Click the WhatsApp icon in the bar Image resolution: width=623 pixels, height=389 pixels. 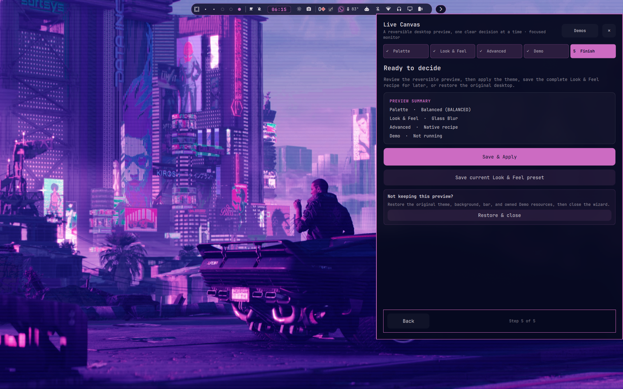pyautogui.click(x=341, y=9)
